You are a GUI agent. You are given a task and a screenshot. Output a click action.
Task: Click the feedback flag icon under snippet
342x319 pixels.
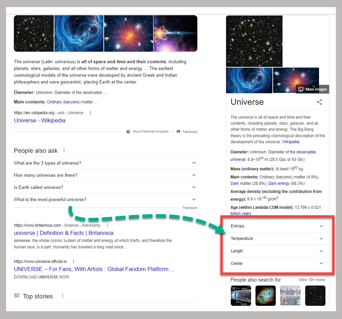(178, 131)
